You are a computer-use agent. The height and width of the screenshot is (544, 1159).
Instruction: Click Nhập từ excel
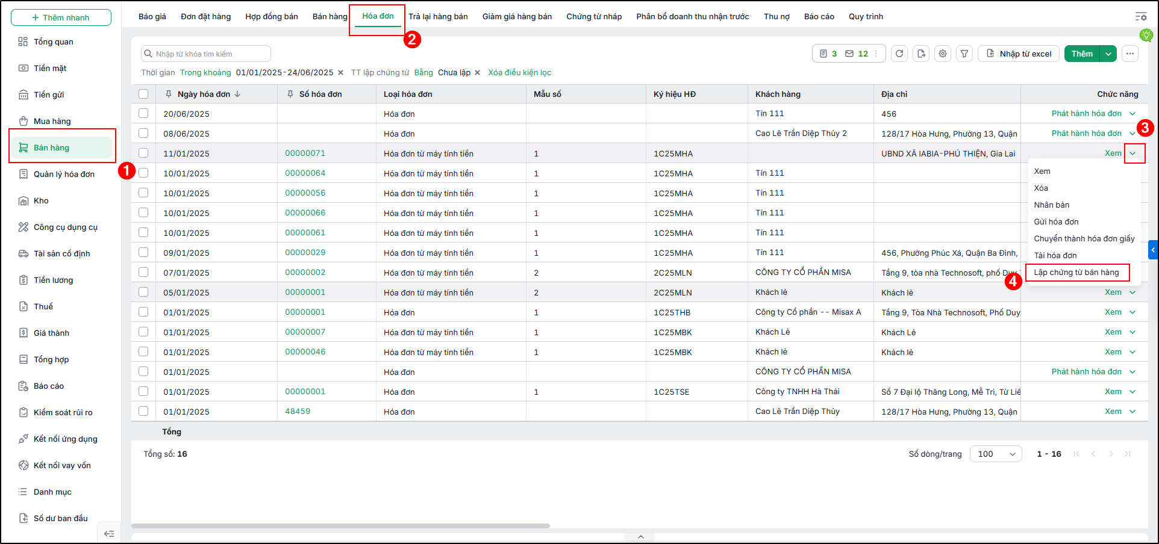click(x=1019, y=54)
